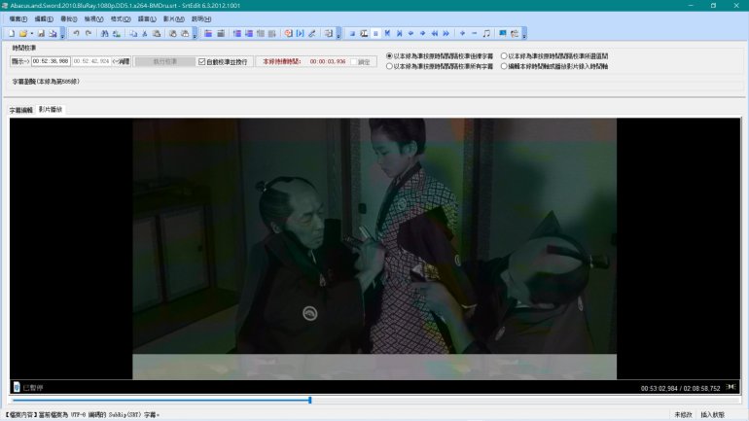Jump to the previous subtitle marker
Image resolution: width=749 pixels, height=421 pixels.
[387, 33]
